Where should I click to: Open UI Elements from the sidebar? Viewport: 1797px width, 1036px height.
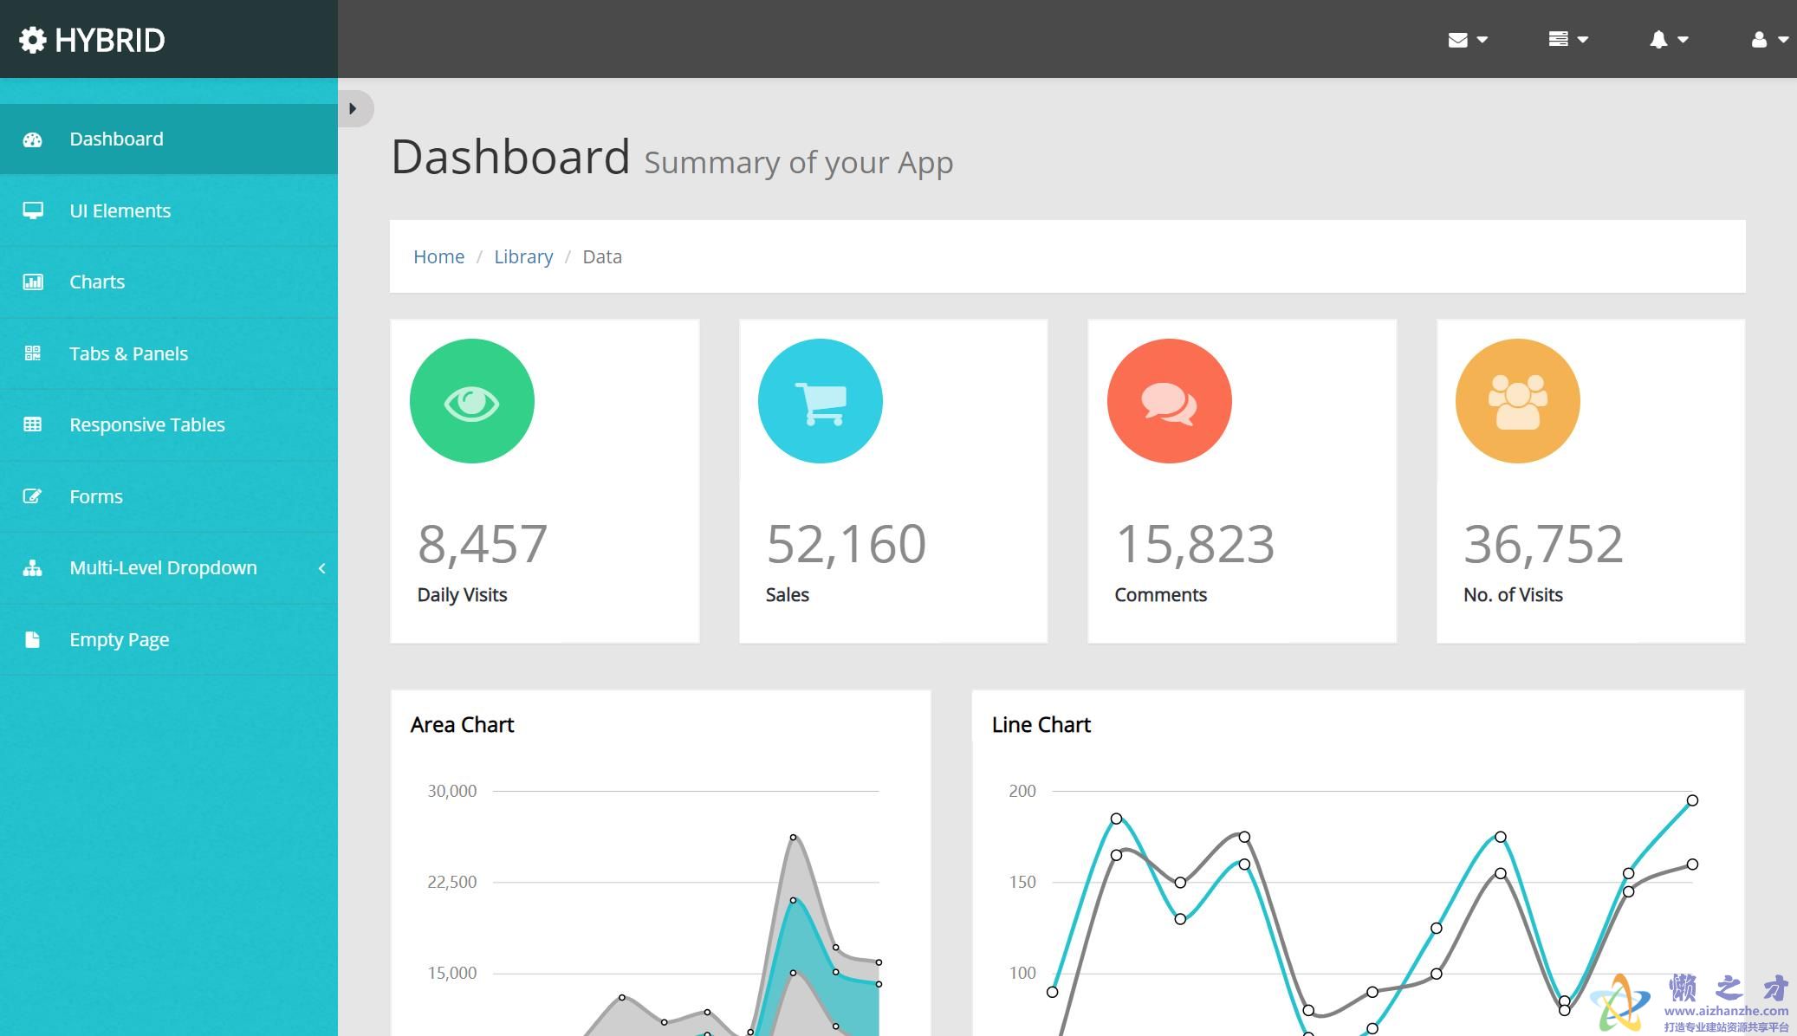120,210
